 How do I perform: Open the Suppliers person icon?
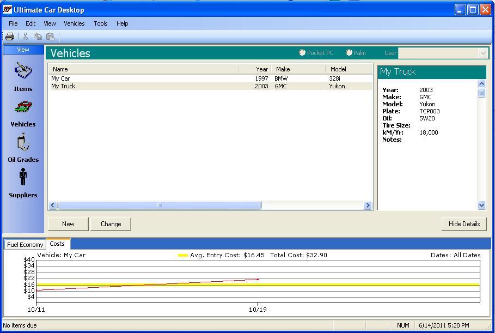(23, 177)
